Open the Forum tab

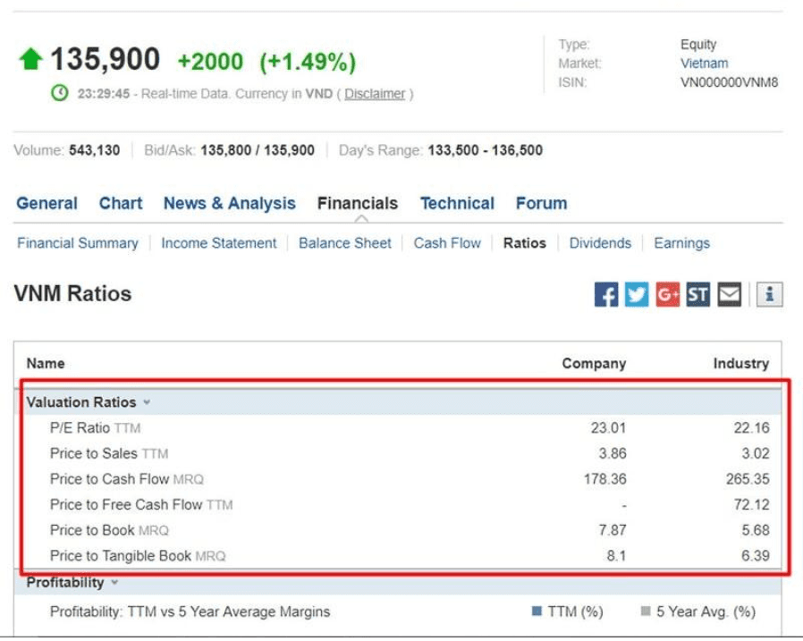point(541,203)
